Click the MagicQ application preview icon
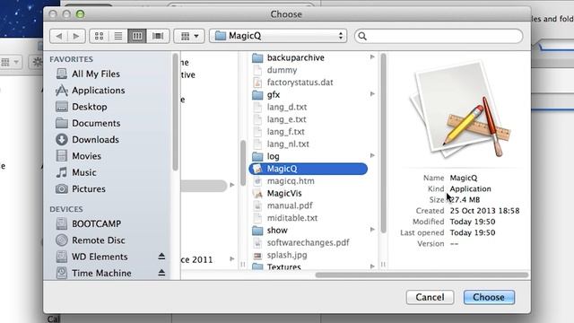 (460, 109)
